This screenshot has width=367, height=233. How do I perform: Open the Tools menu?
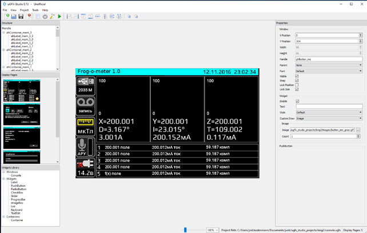pos(35,10)
